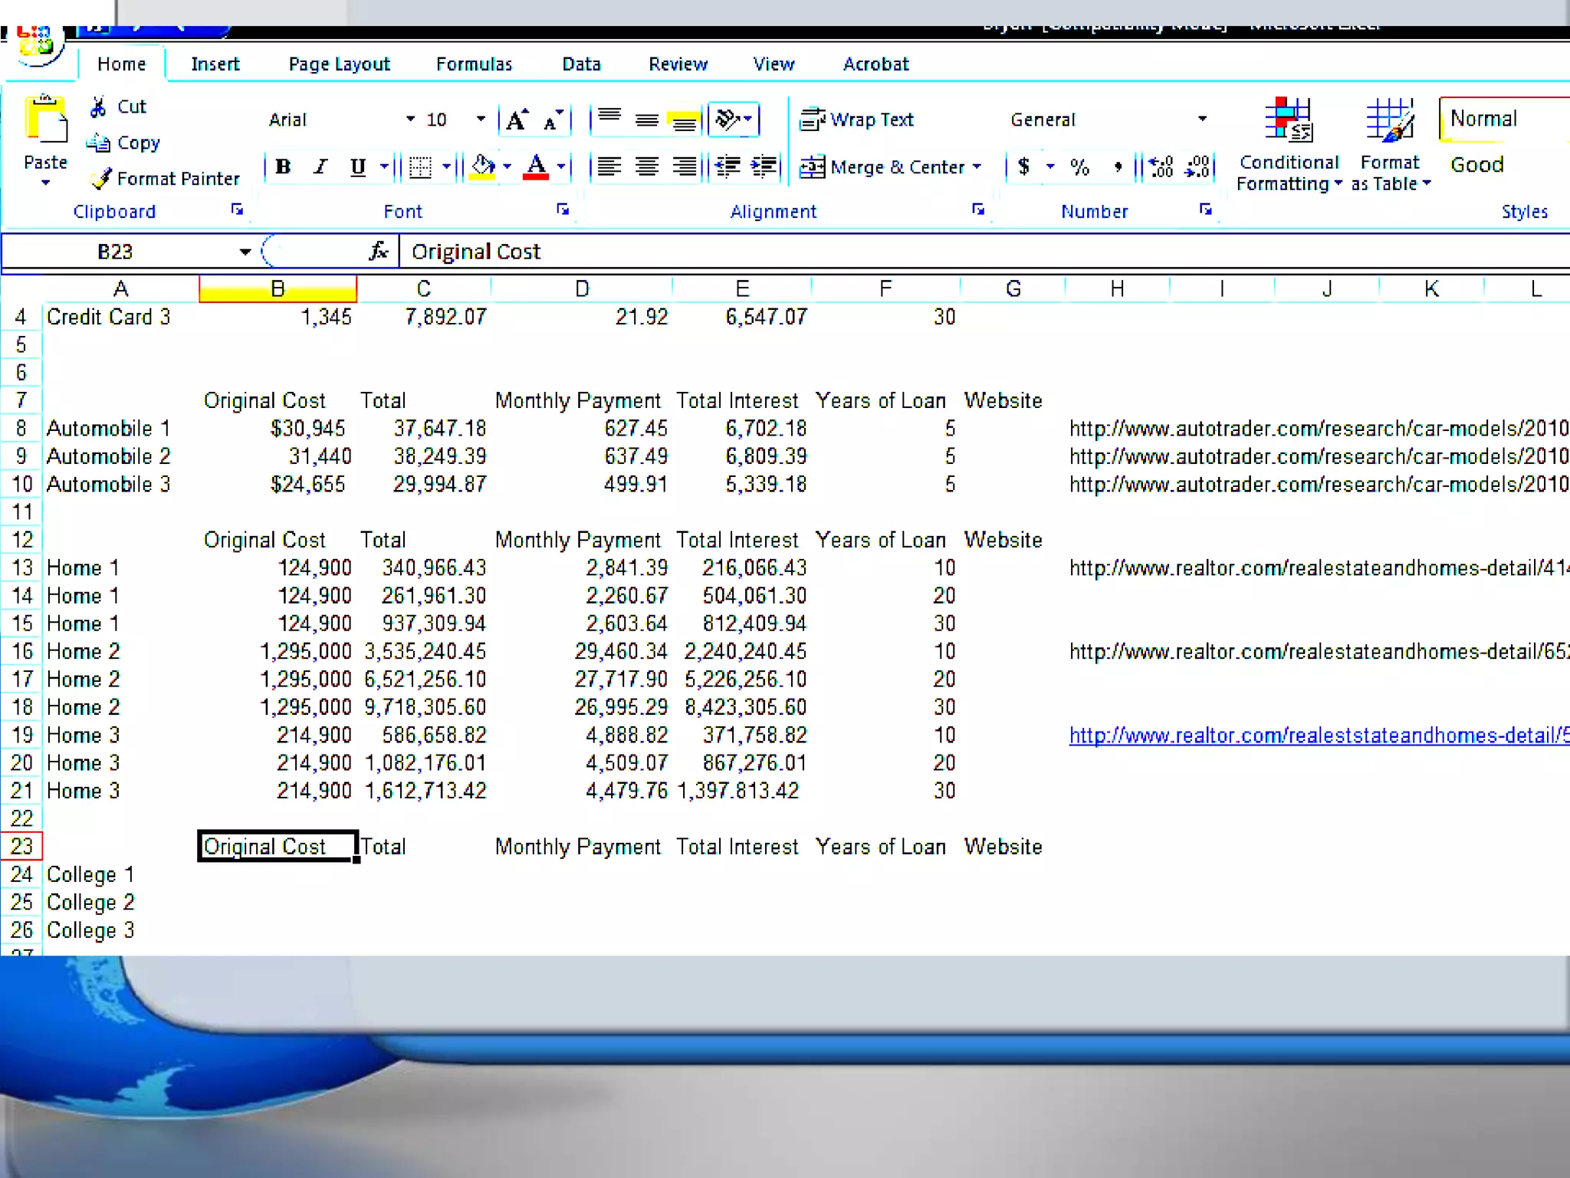
Task: Click the Insert Function fx icon
Action: point(378,251)
